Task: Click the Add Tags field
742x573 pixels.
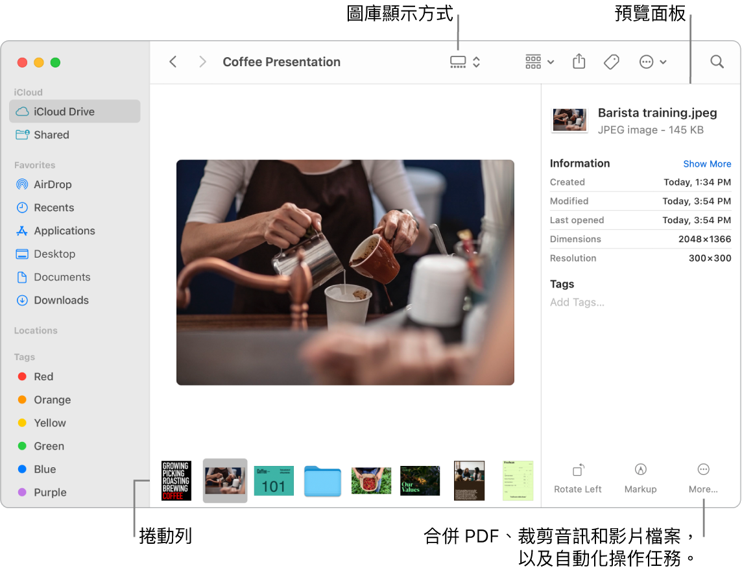Action: click(x=577, y=302)
